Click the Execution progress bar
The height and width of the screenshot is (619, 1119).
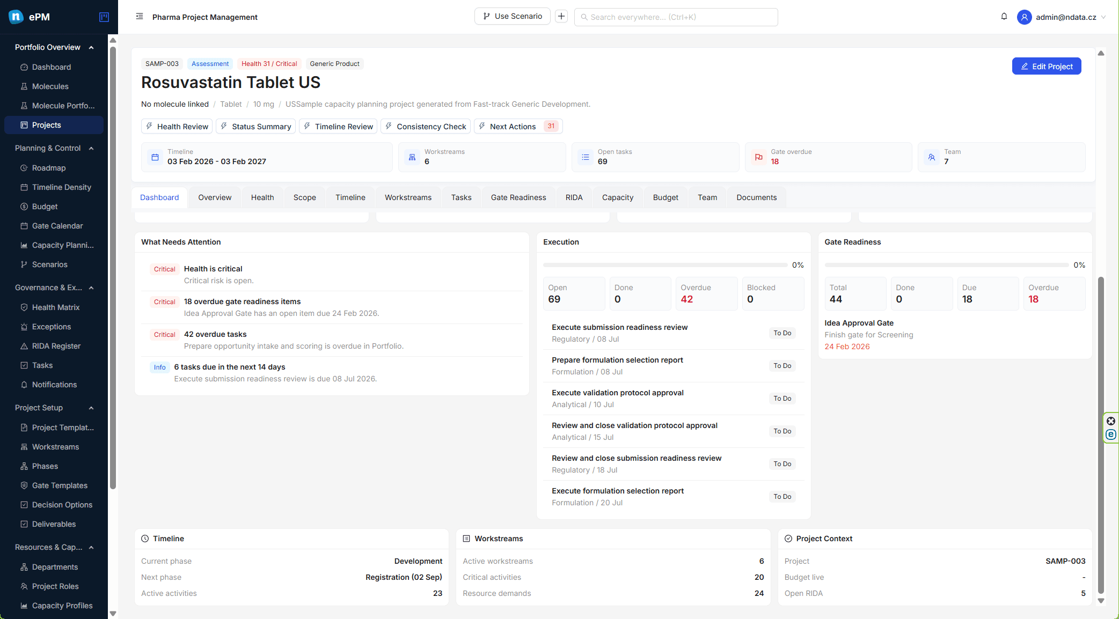(665, 265)
